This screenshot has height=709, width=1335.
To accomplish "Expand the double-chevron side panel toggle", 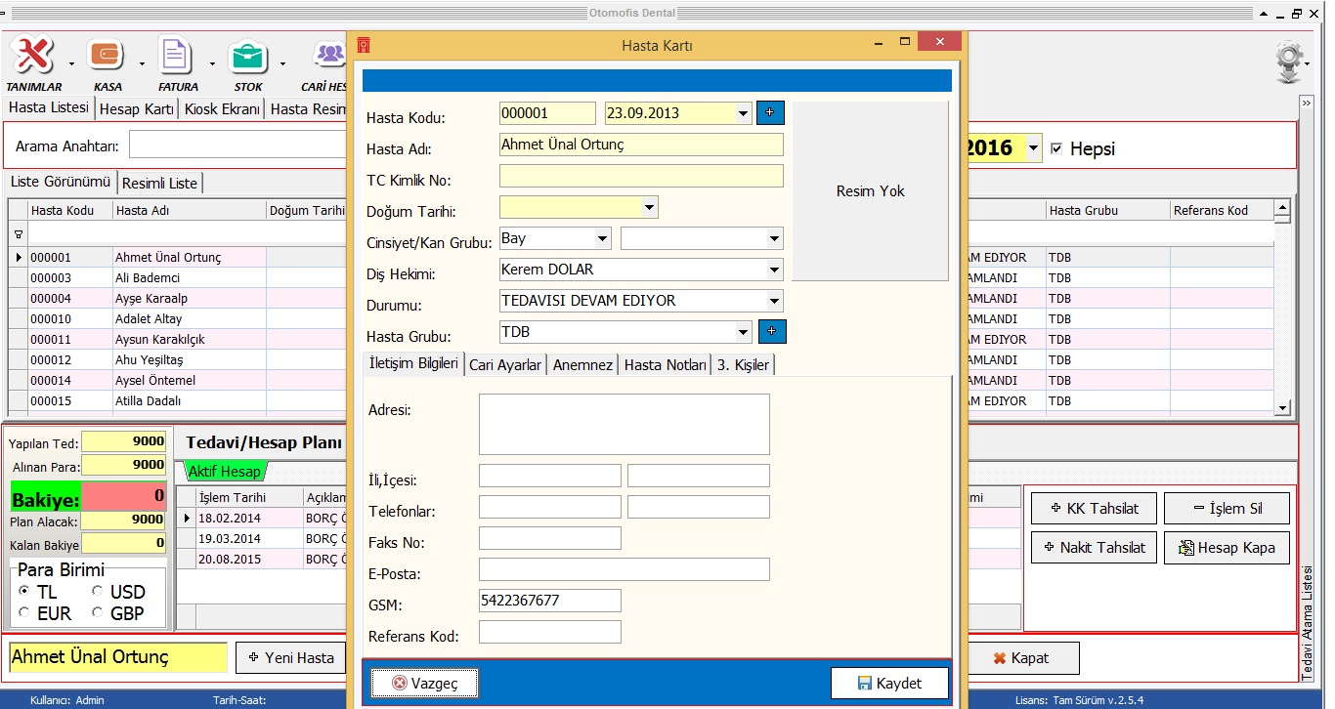I will pos(1306,103).
